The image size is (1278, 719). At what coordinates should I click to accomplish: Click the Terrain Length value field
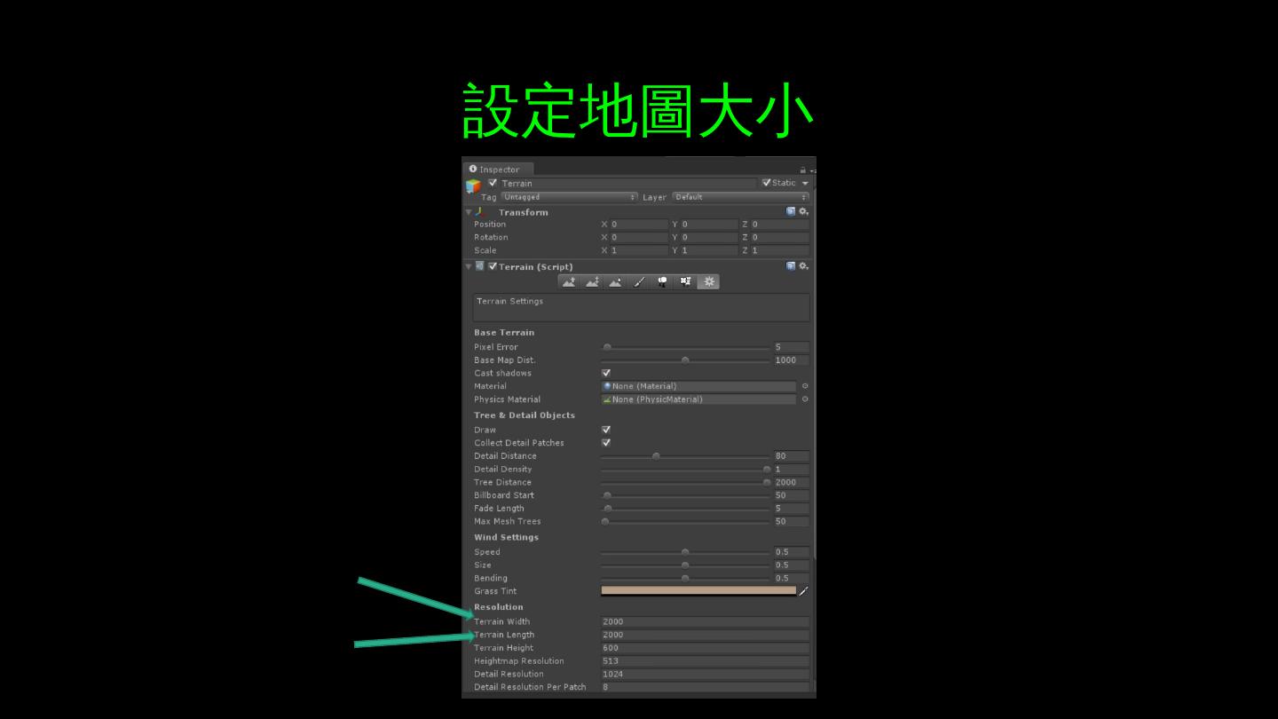coord(706,635)
